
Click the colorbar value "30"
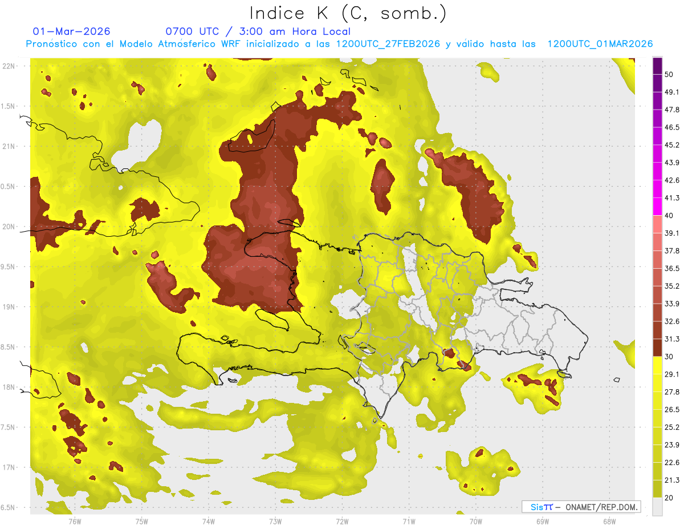click(x=669, y=357)
